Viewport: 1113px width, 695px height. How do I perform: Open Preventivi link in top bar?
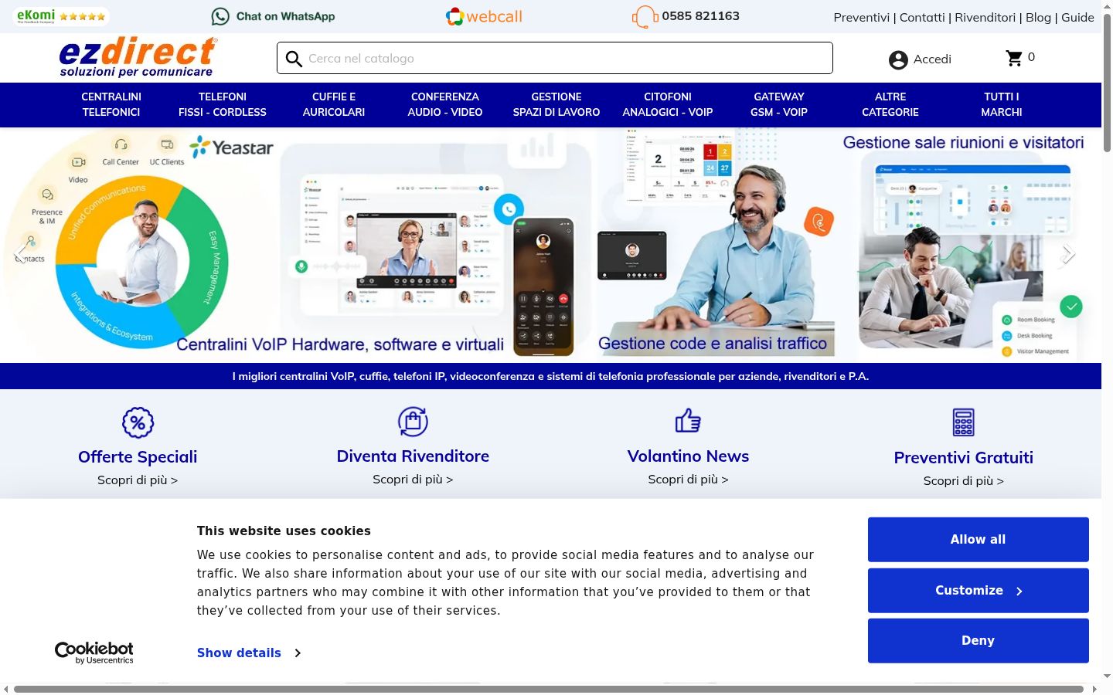click(x=861, y=18)
